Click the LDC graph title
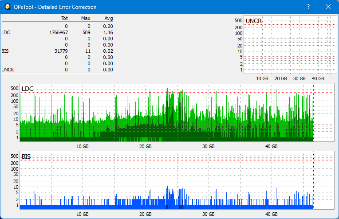The width and height of the screenshot is (339, 219). 28,89
